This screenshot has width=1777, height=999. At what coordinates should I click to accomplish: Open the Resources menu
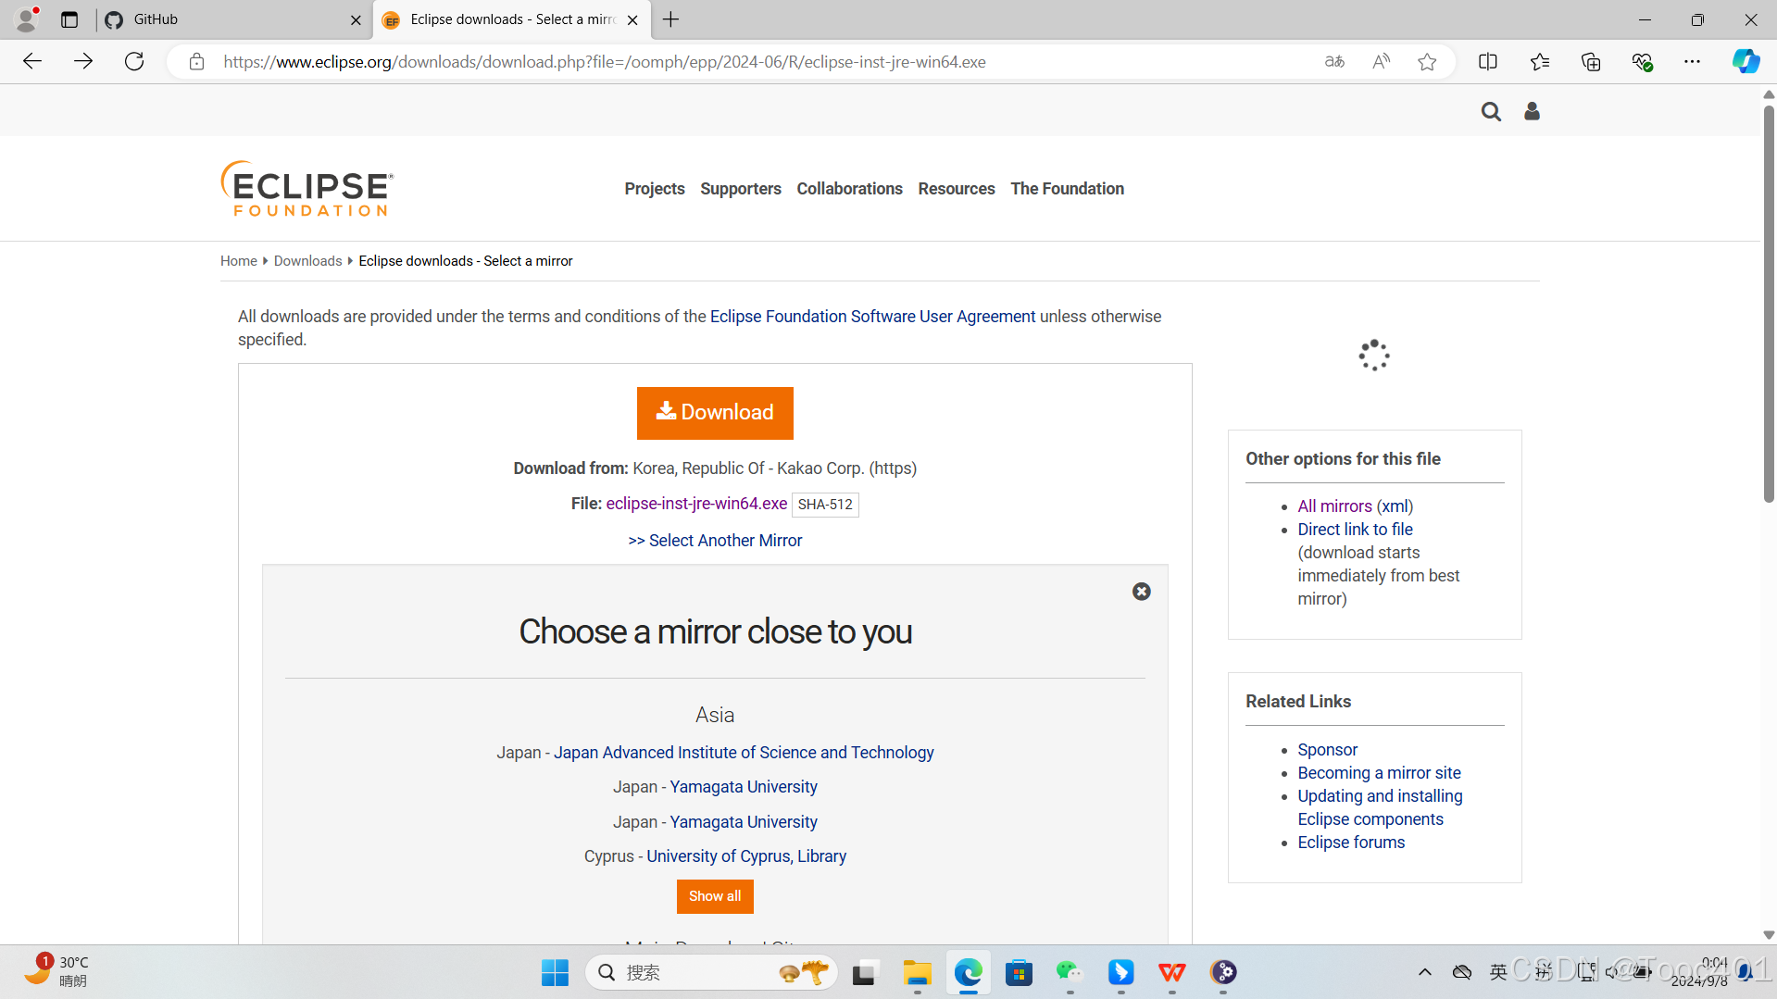957,189
